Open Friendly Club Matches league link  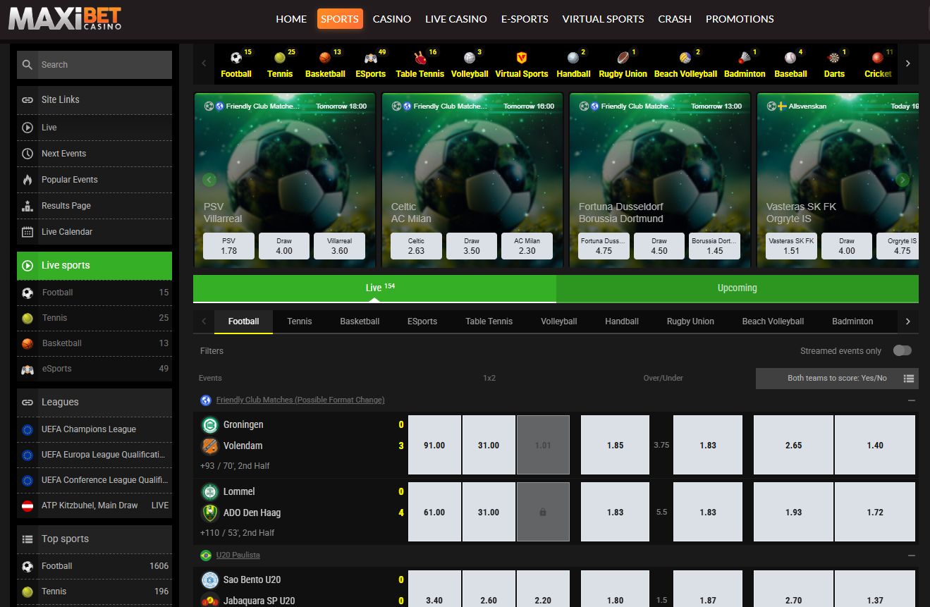[x=300, y=400]
